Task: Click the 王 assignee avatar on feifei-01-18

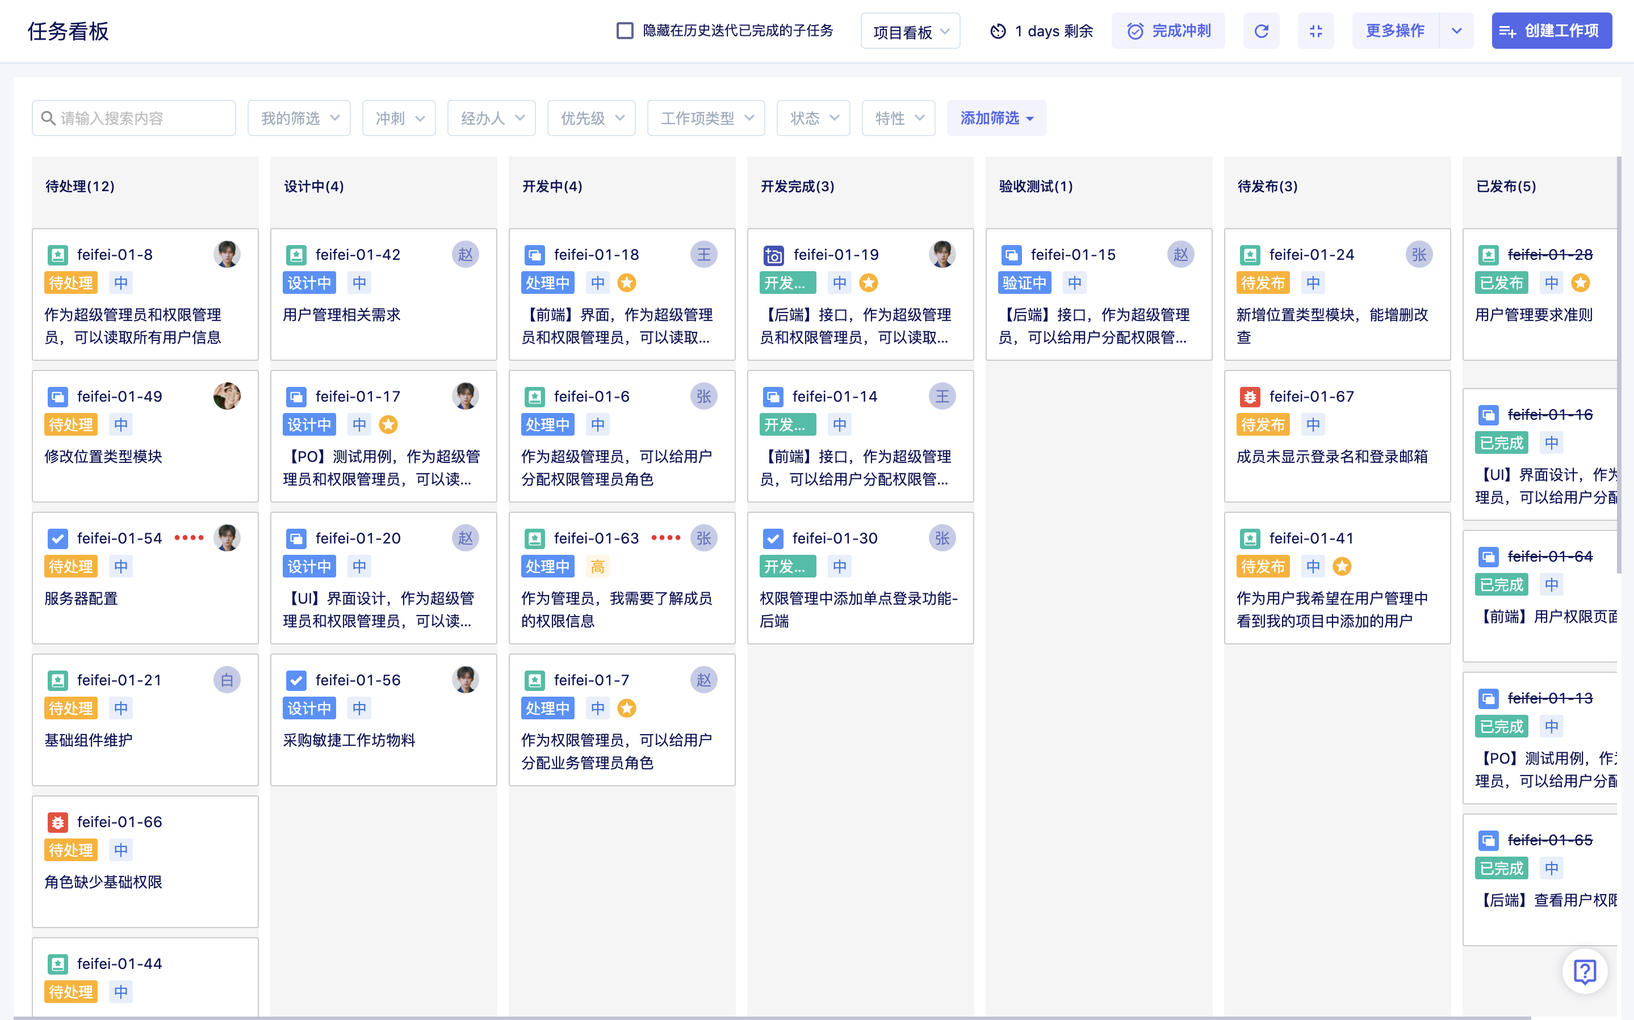Action: 703,255
